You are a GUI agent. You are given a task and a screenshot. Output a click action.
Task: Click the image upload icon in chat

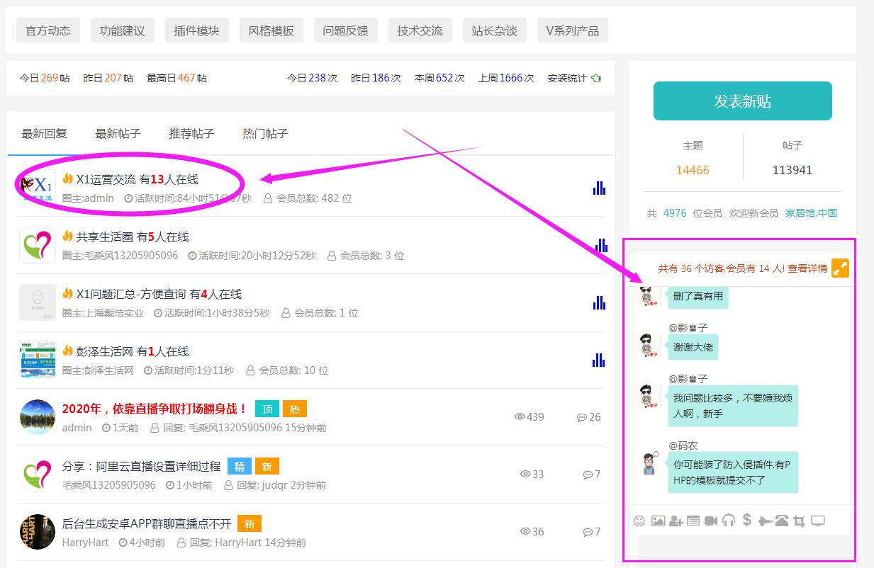[658, 521]
